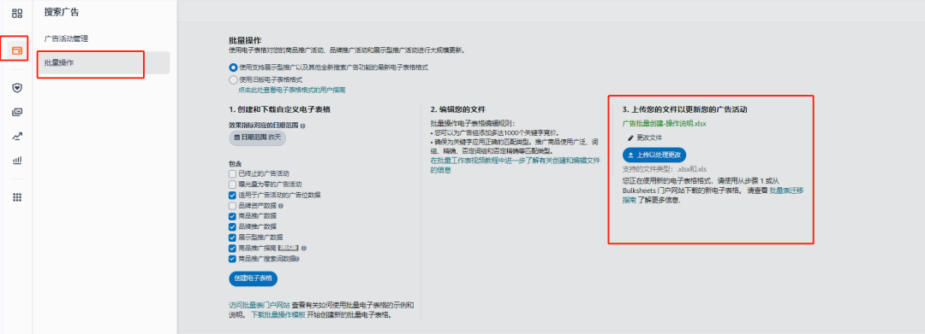Viewport: 925px width, 334px height.
Task: Click the uploaded file name 广告批量创建-操作说明.xlsx
Action: (x=665, y=124)
